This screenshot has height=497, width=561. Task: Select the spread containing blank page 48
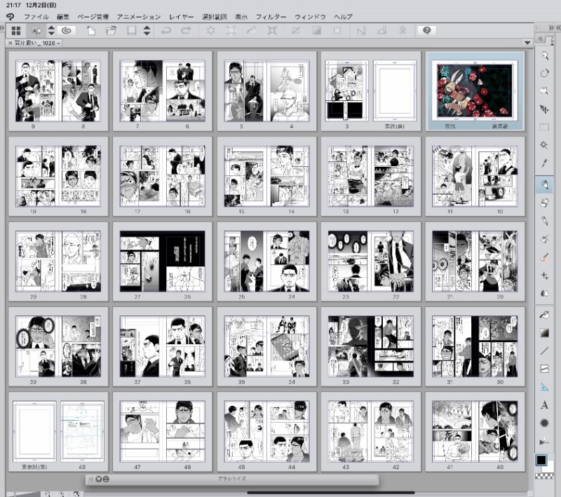tap(58, 432)
